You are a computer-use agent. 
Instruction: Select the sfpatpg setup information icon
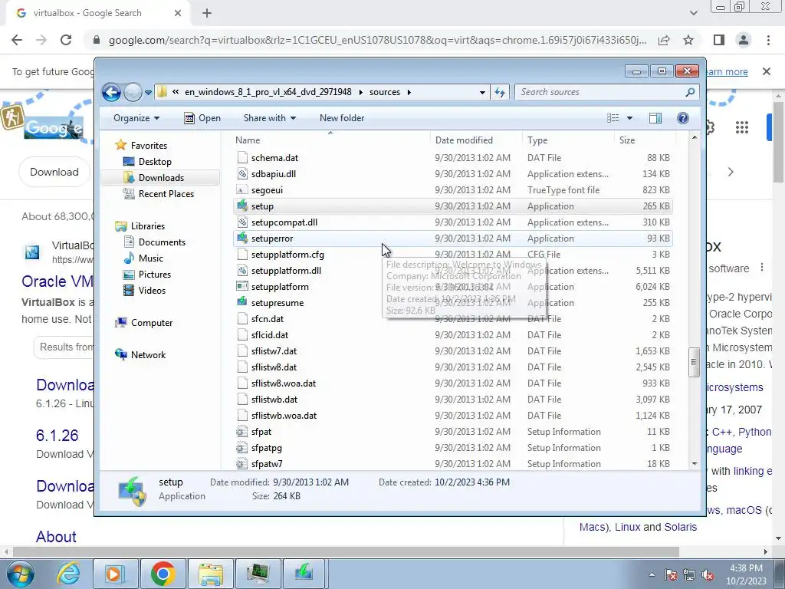pos(242,448)
